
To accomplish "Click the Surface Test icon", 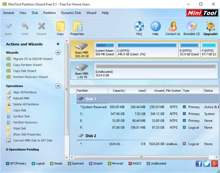I will coord(9,116).
